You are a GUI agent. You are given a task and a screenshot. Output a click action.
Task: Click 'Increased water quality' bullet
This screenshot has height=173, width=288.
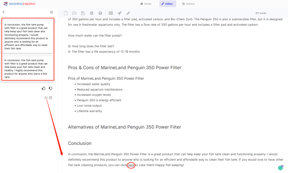[x=93, y=84]
